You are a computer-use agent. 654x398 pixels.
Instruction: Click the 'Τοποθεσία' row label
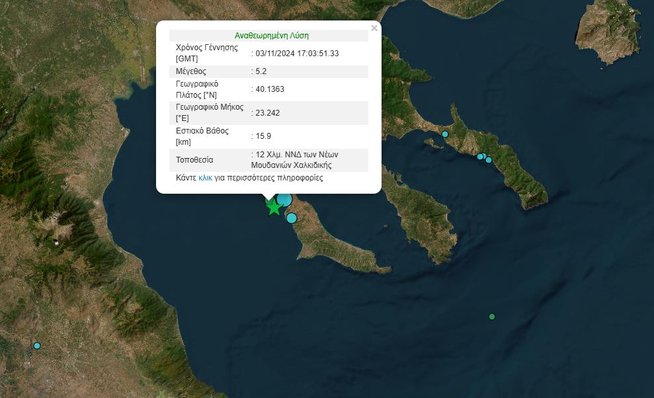(x=194, y=160)
